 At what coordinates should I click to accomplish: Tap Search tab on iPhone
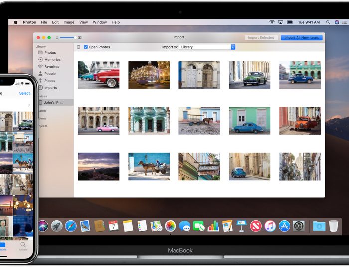click(x=23, y=246)
